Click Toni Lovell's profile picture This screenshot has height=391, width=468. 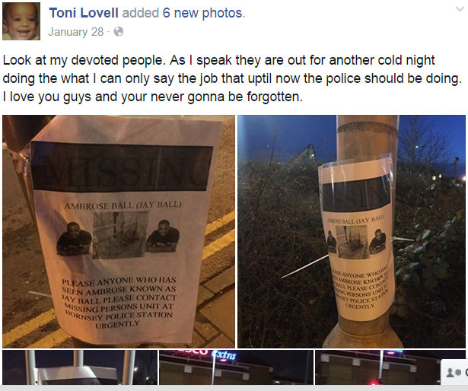(21, 21)
